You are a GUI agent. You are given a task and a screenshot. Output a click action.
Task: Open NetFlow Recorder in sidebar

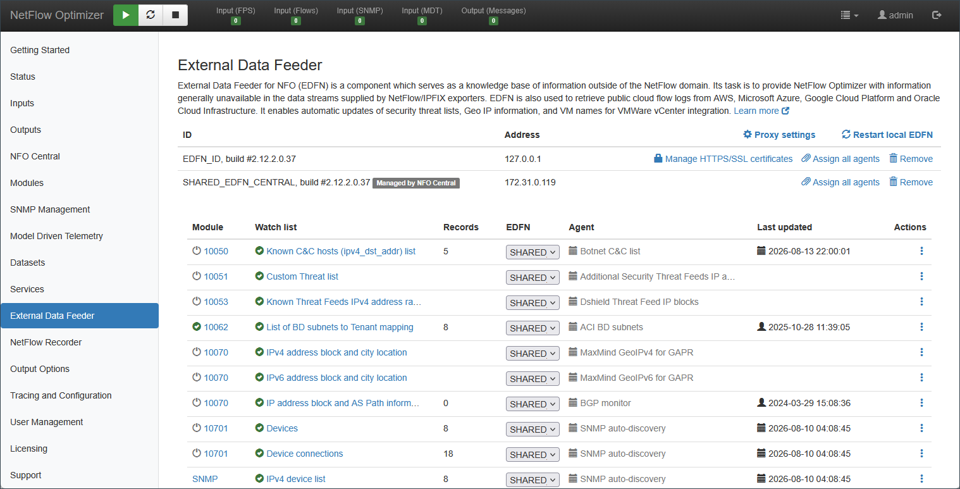point(79,342)
